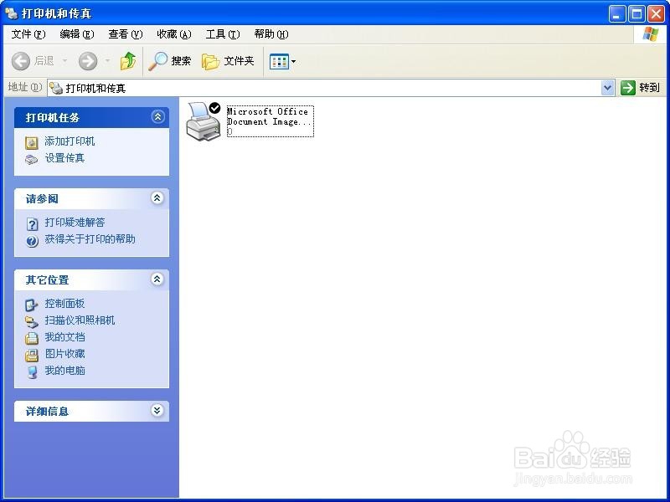The height and width of the screenshot is (502, 670).
Task: Click the My Computer (我的电脑) icon
Action: [x=32, y=371]
